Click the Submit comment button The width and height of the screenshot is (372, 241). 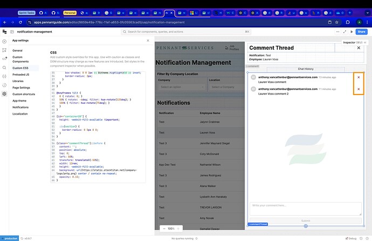(x=306, y=221)
